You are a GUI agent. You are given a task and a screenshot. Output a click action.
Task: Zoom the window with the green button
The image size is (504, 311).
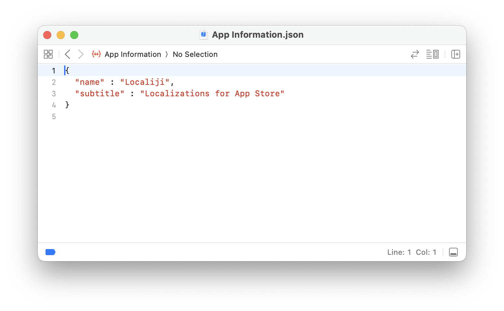pos(74,35)
